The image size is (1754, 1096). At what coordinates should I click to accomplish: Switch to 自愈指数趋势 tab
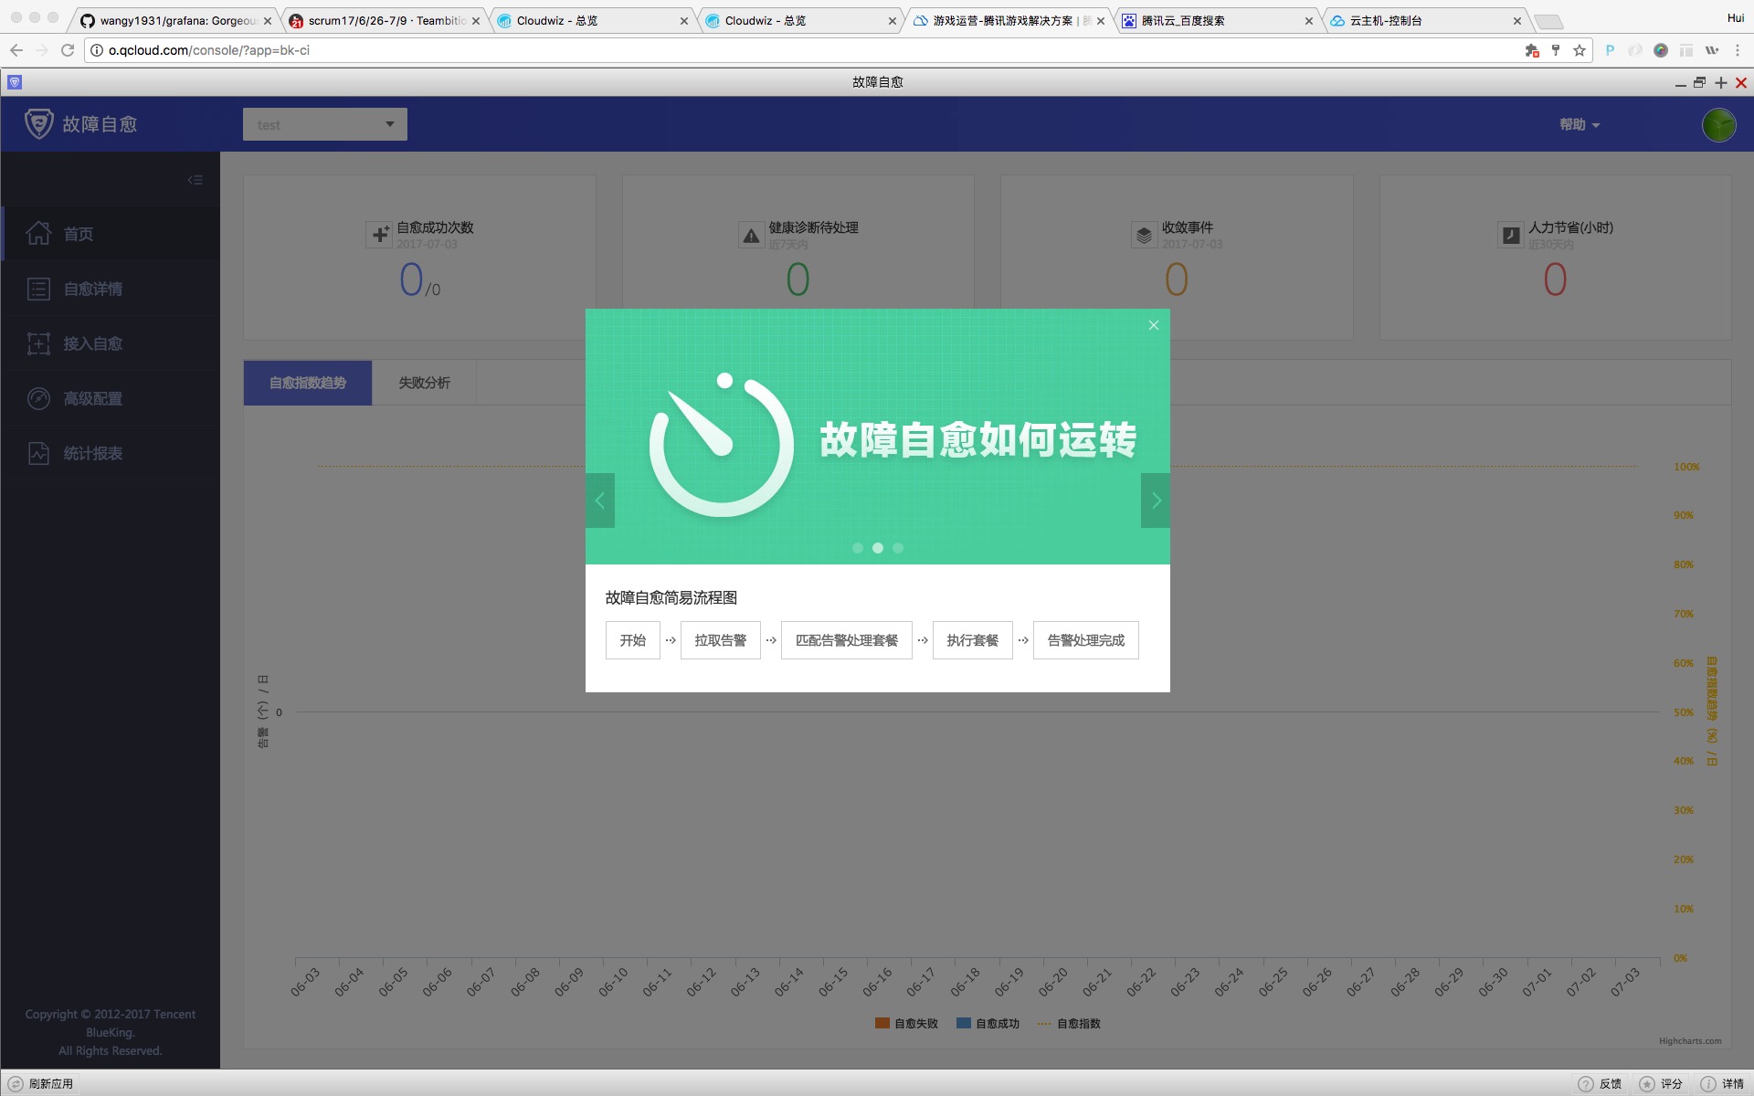307,383
